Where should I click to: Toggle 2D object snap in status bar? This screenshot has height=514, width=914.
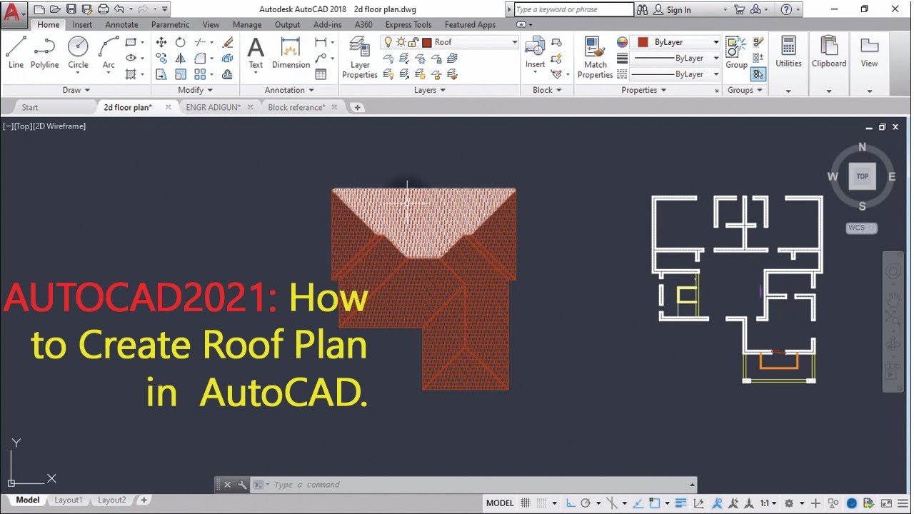pyautogui.click(x=655, y=503)
